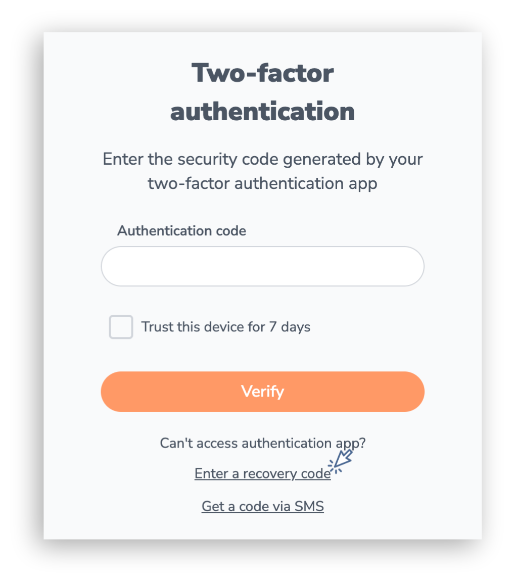
Task: Click the Authentication code input field
Action: tap(262, 266)
